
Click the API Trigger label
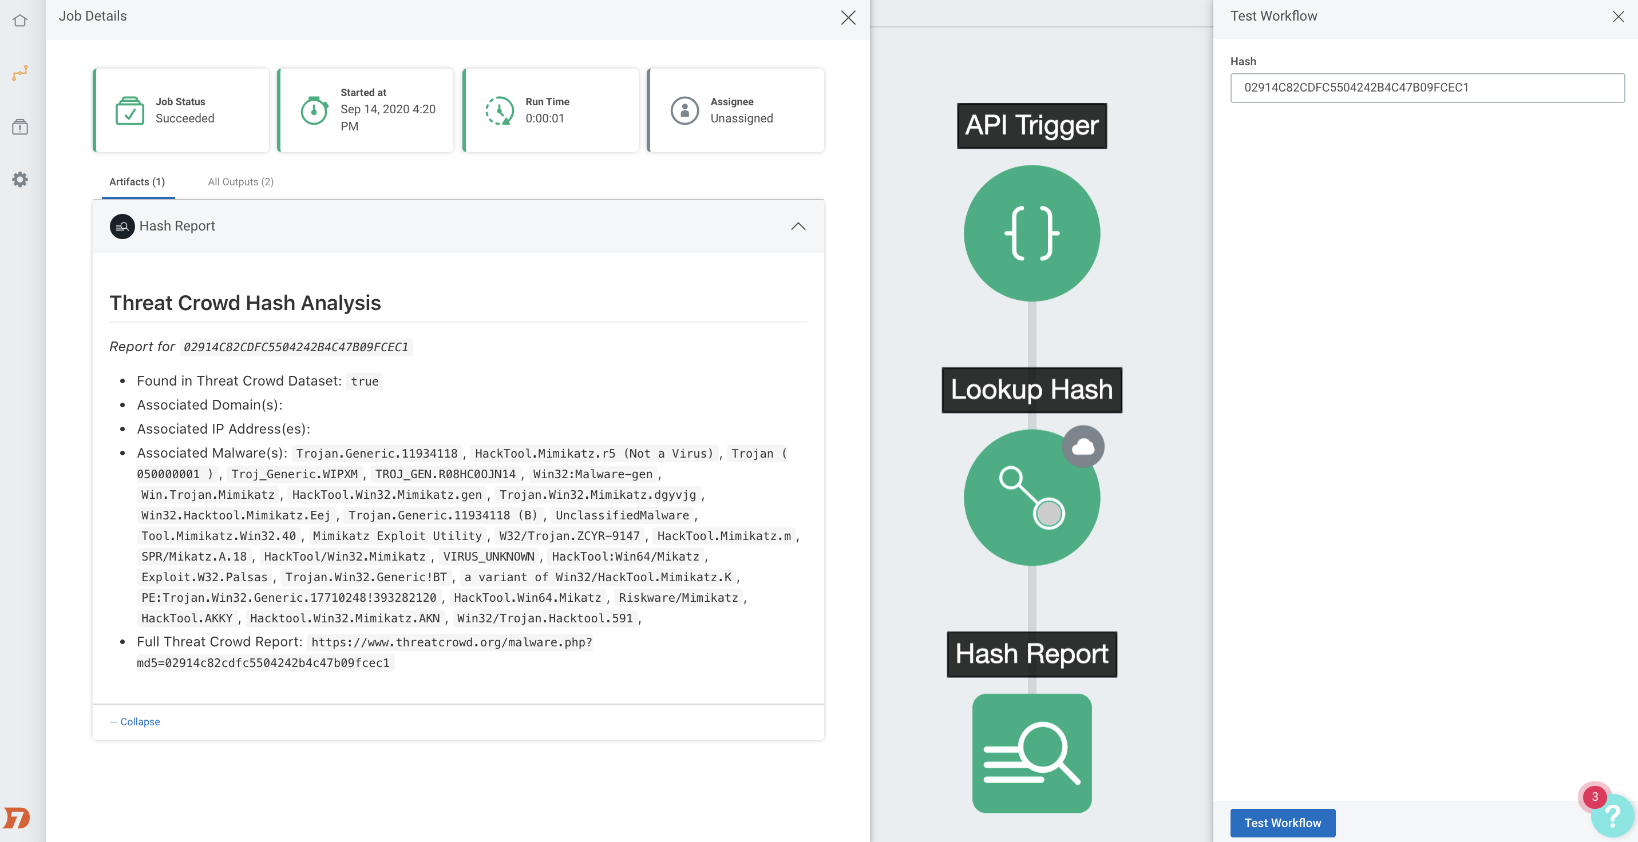coord(1031,126)
